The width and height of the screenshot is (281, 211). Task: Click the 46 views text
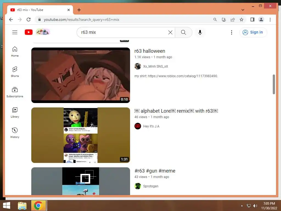click(x=141, y=117)
